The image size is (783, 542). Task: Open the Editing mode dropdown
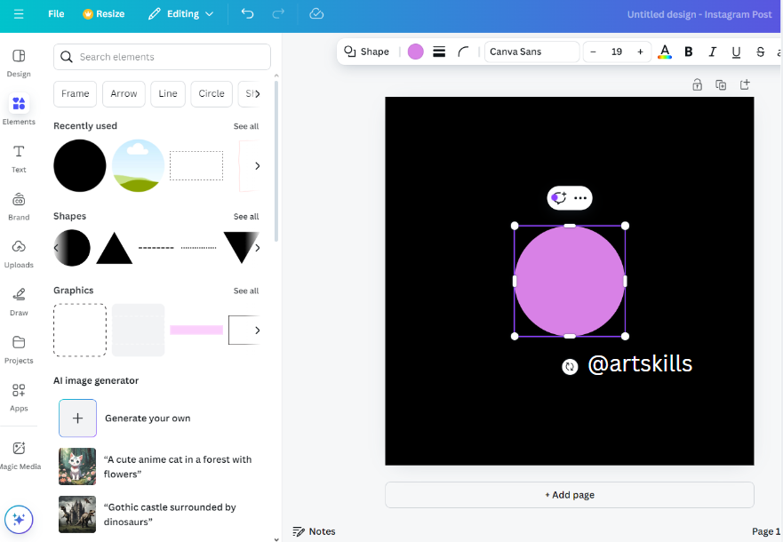tap(180, 14)
